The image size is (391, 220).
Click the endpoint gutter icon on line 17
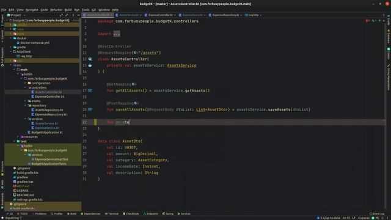pos(90,90)
